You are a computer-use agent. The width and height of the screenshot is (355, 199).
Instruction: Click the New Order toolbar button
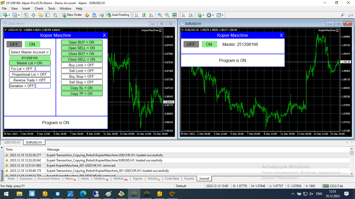(x=72, y=15)
